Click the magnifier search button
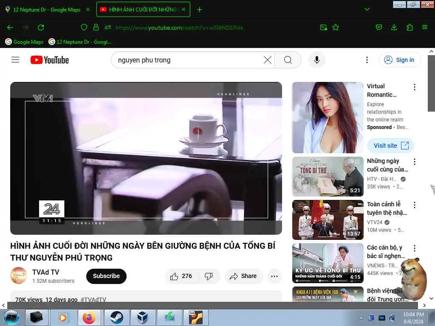 288,60
